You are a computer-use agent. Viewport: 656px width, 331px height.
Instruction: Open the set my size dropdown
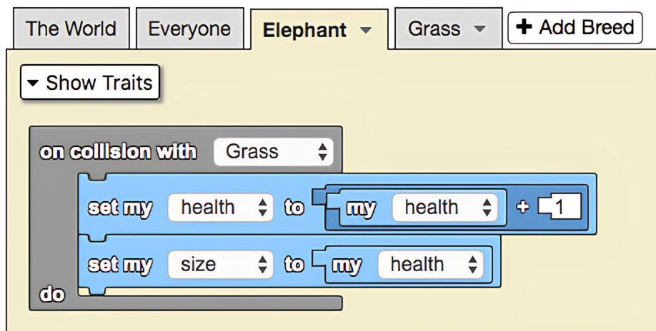(x=221, y=265)
